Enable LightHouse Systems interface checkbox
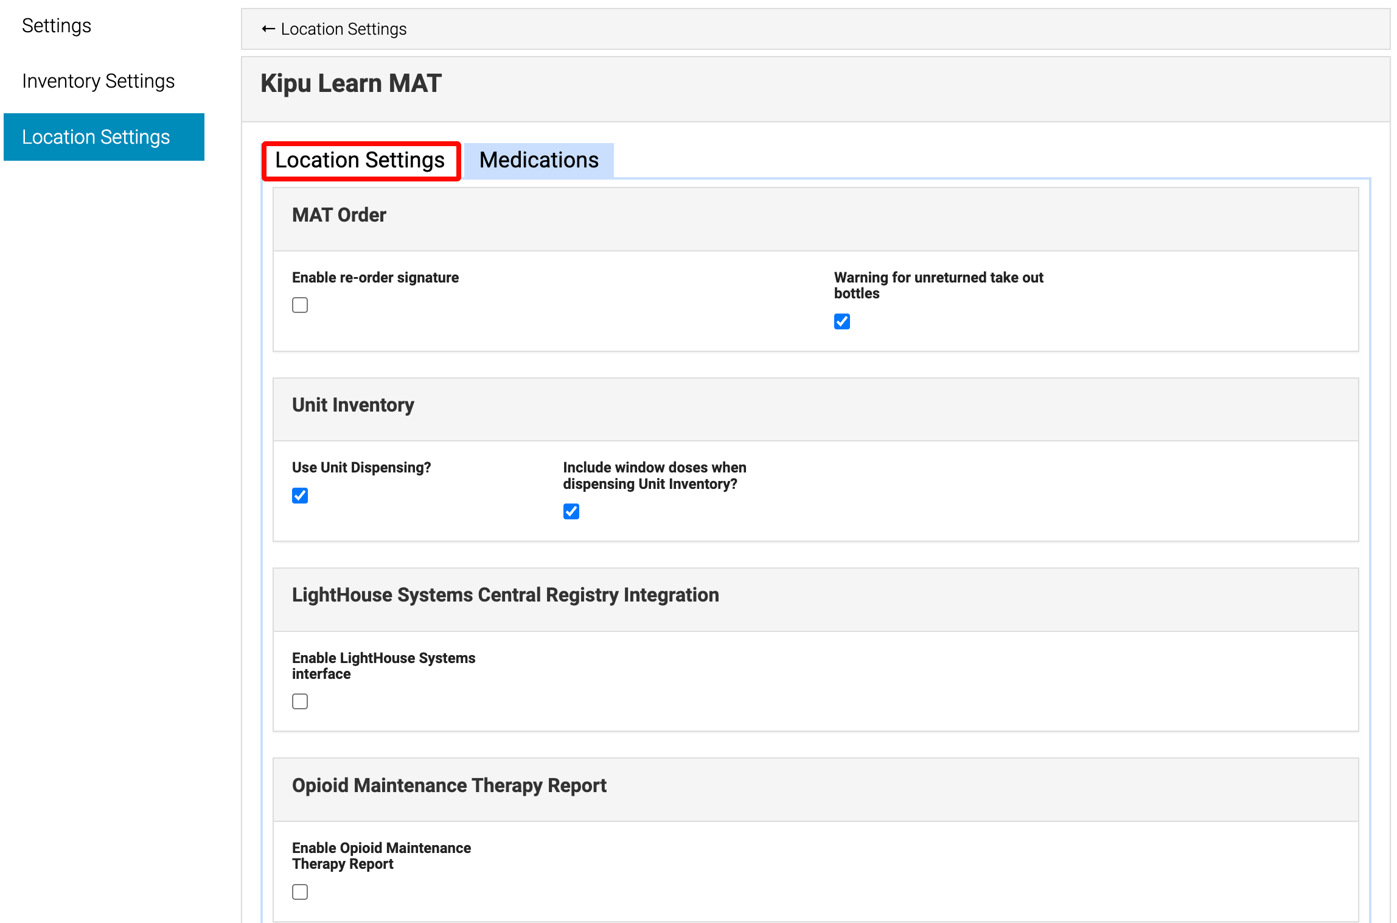1397x923 pixels. click(x=300, y=701)
